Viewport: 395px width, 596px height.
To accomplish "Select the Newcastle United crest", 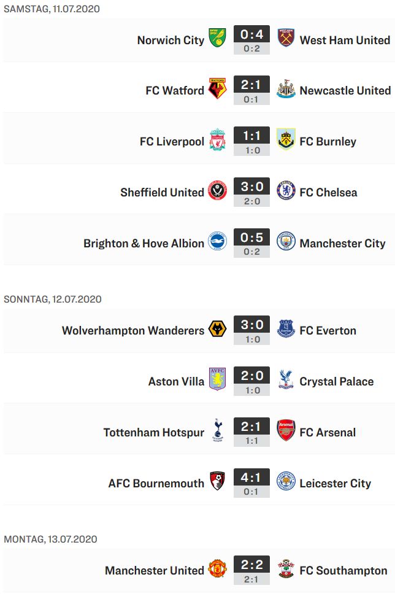I will 286,89.
